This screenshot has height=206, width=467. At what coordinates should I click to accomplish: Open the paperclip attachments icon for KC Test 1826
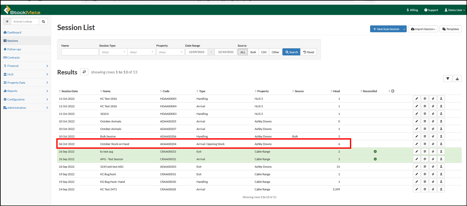(x=433, y=98)
